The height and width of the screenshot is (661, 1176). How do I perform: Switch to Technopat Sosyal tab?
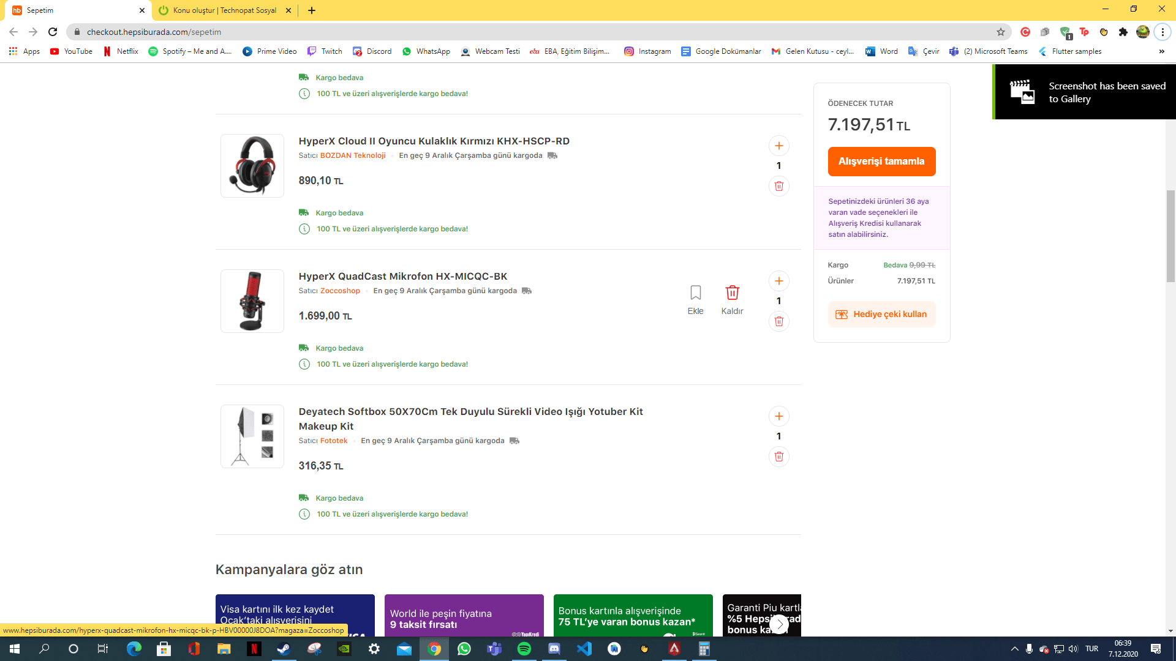pos(224,10)
